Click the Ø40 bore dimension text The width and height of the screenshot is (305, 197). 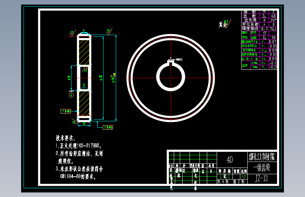click(69, 78)
